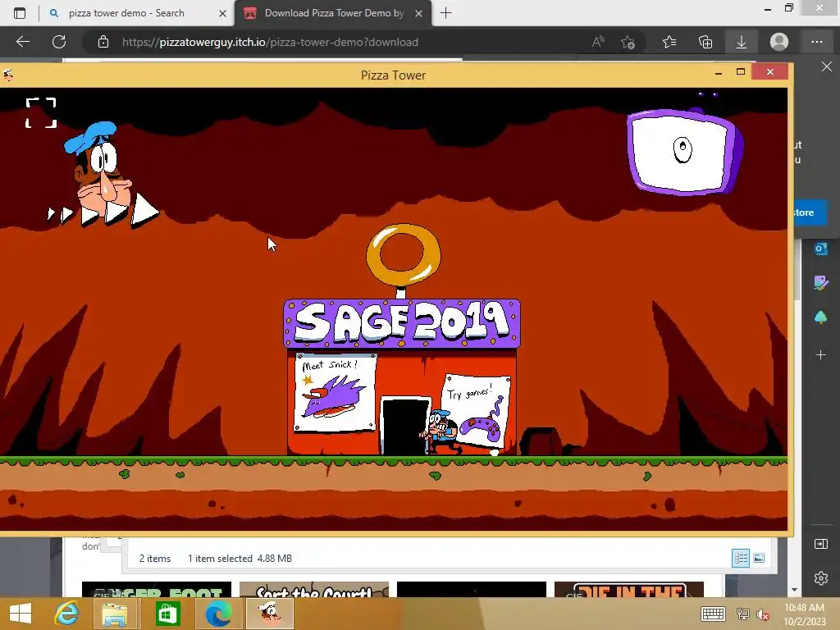Add a sidebar app with plus
The height and width of the screenshot is (630, 840).
click(x=820, y=354)
